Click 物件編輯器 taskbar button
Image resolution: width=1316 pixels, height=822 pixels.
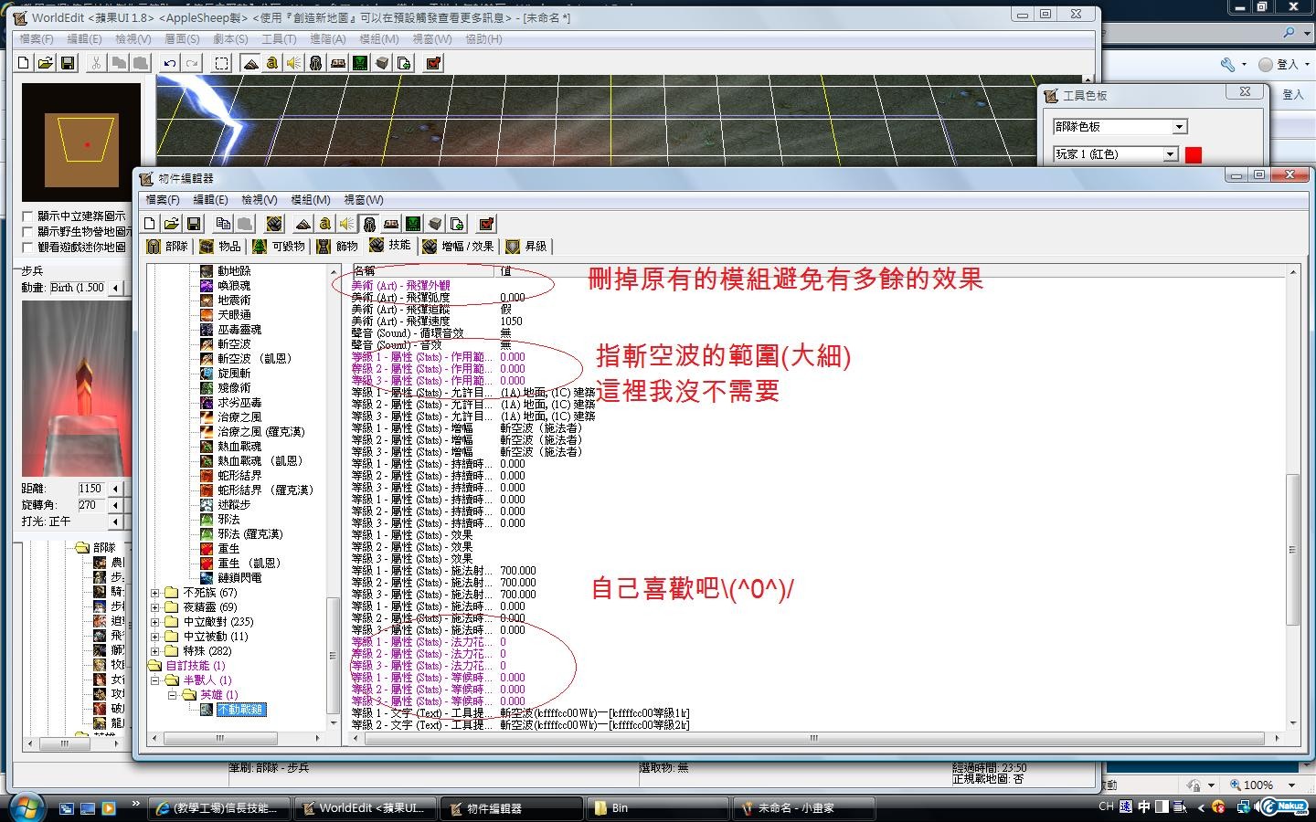click(x=512, y=808)
